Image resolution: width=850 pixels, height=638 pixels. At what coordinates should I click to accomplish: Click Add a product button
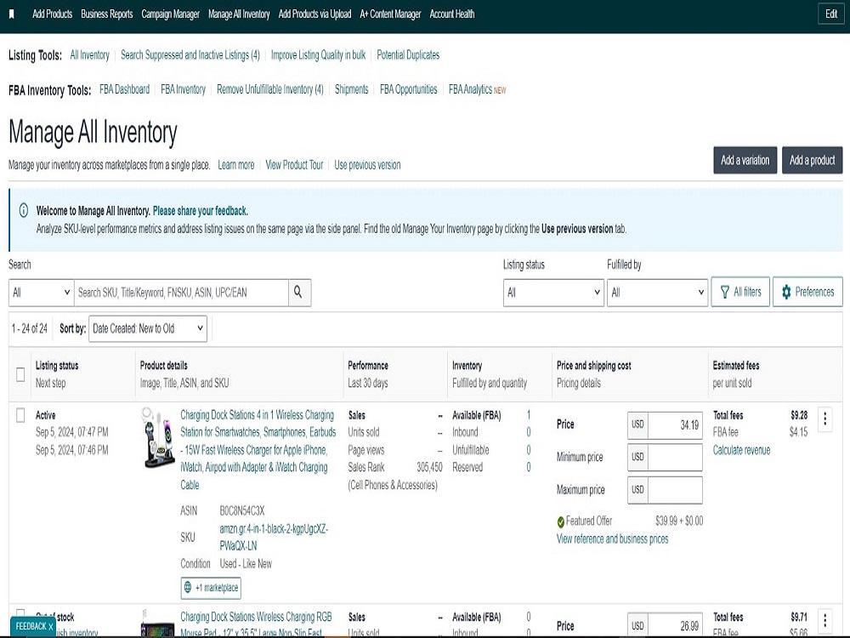click(x=812, y=160)
